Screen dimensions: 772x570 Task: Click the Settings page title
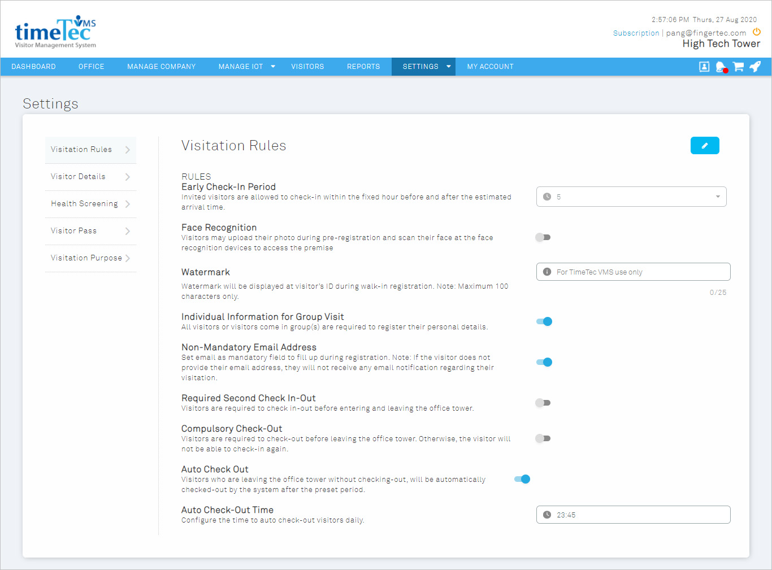tap(50, 104)
